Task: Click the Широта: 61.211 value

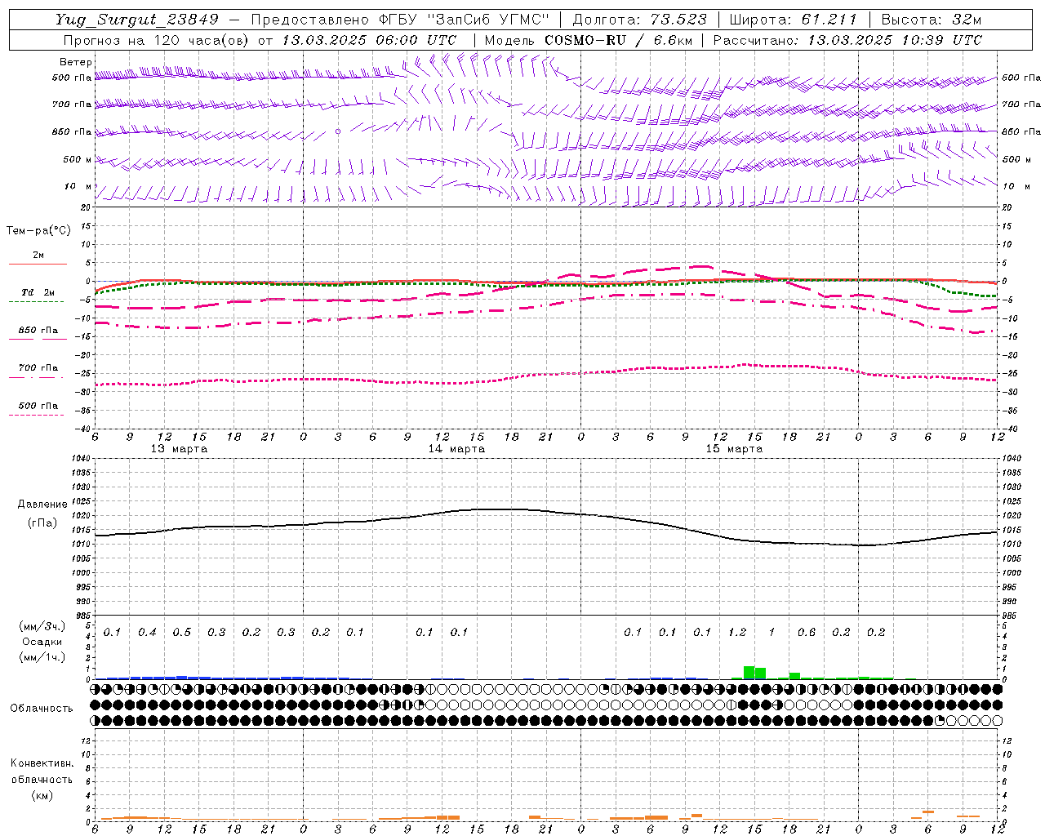Action: point(793,20)
